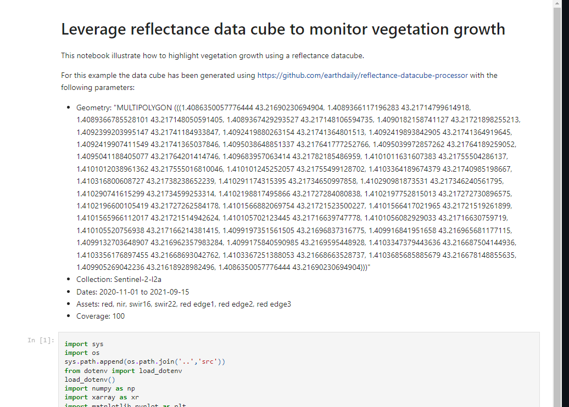Click the 'Coverage: 100' bullet item
569x407 pixels.
tap(101, 316)
